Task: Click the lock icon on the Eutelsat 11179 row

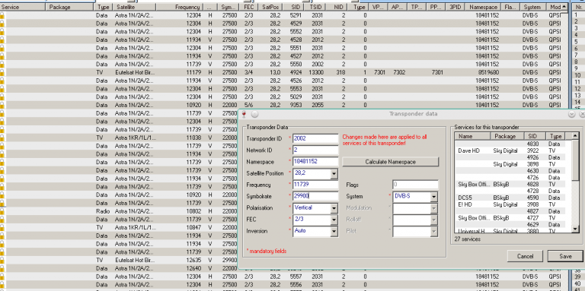Action: coord(2,72)
